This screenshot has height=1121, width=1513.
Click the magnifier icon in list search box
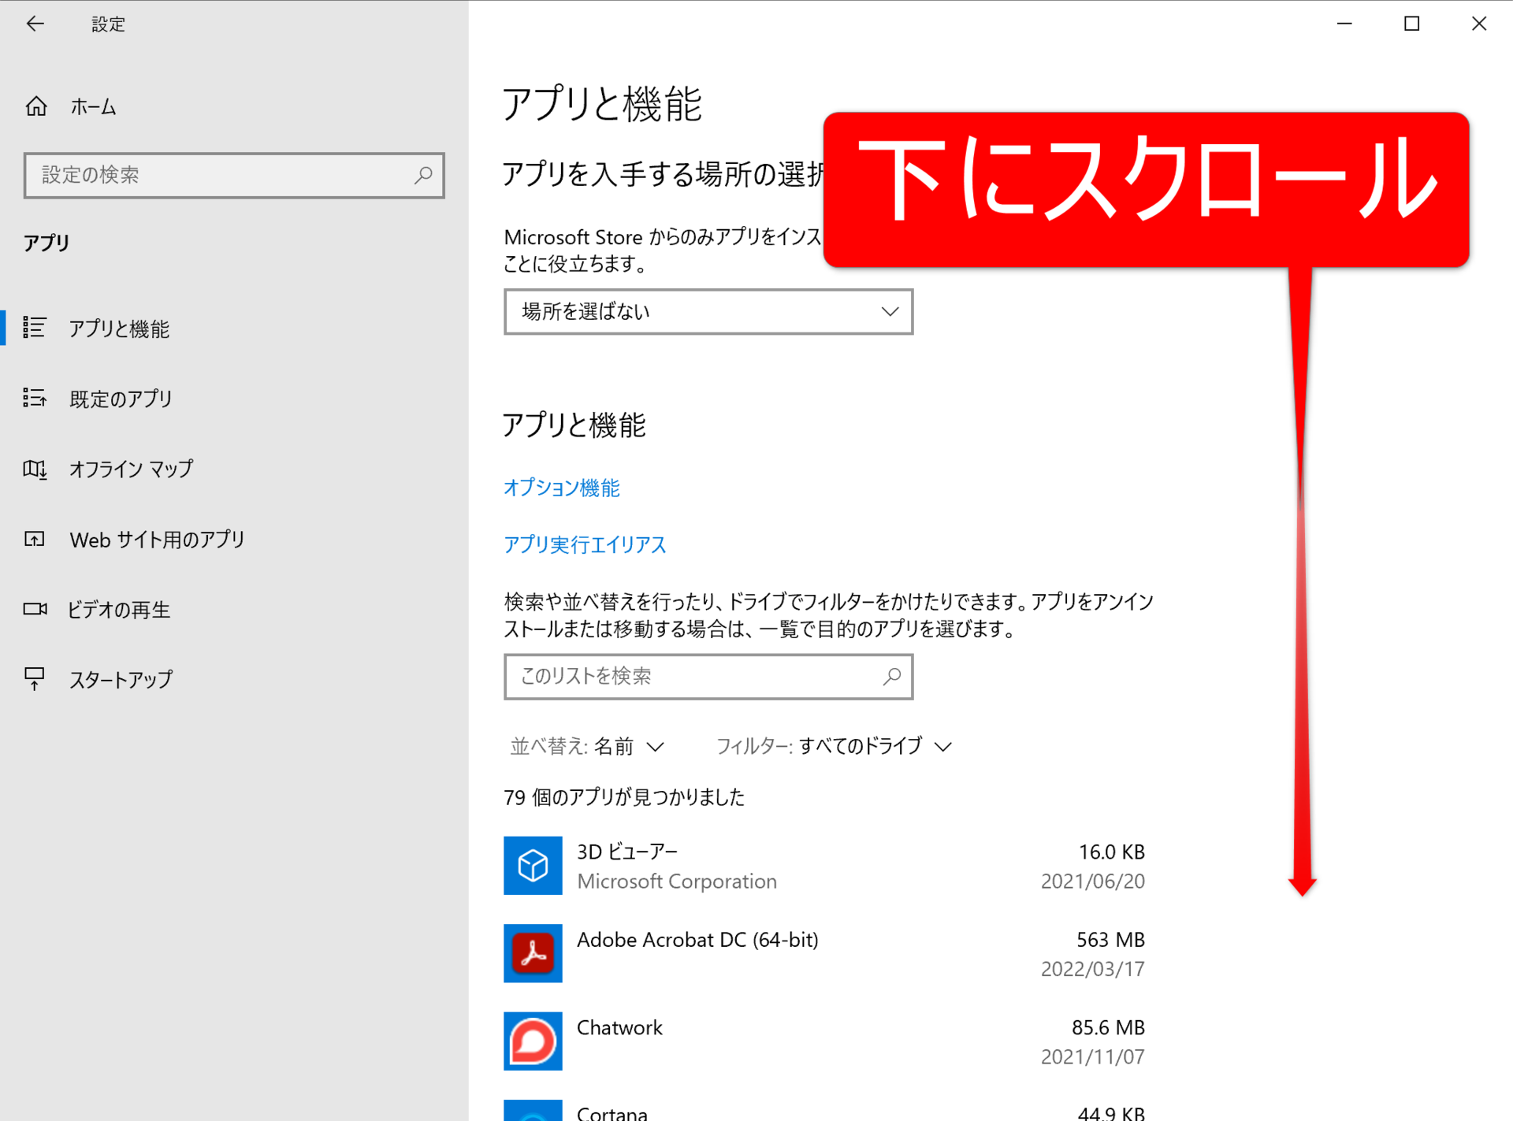click(x=891, y=676)
